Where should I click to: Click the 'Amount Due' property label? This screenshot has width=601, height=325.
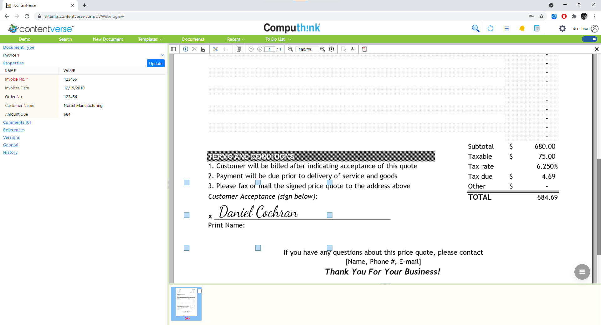17,114
